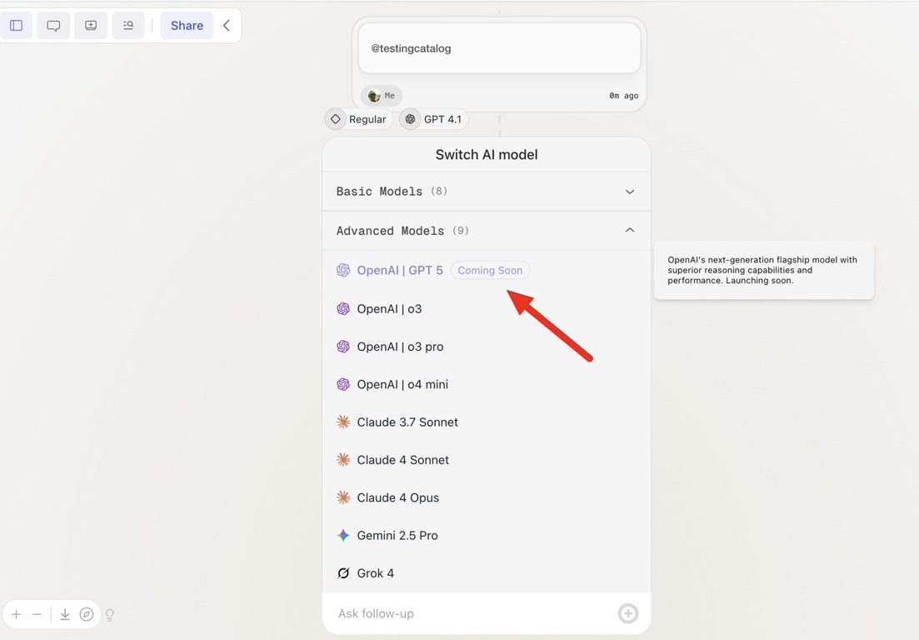Image resolution: width=919 pixels, height=640 pixels.
Task: Click the download arrow icon
Action: pos(65,614)
